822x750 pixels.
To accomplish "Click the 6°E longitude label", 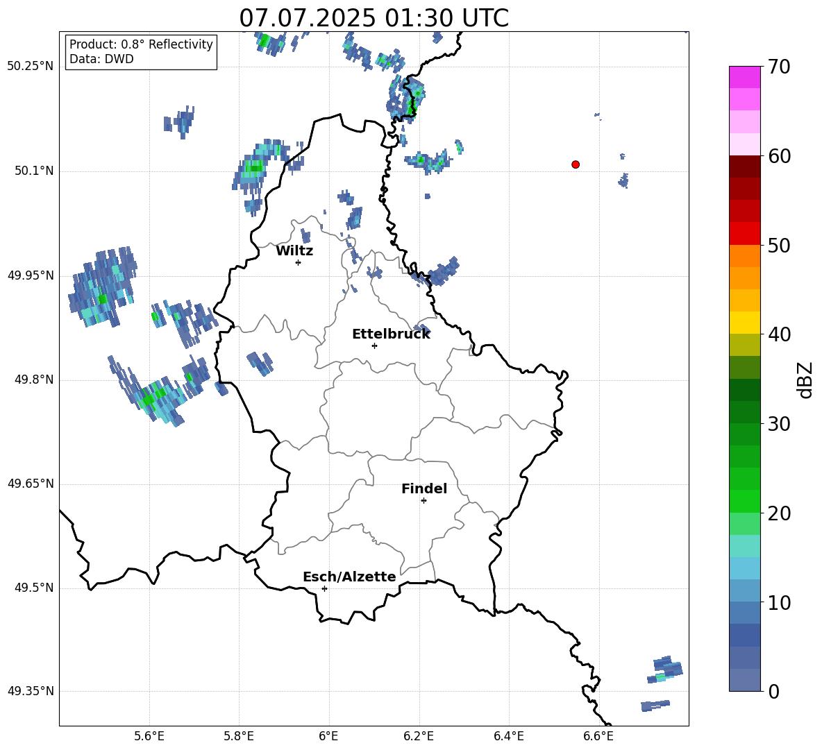I will pyautogui.click(x=328, y=736).
